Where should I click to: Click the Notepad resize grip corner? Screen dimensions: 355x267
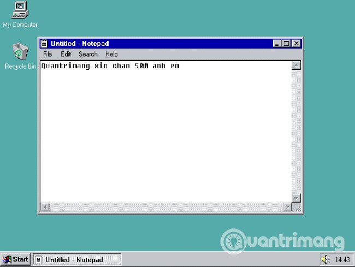[x=297, y=207]
